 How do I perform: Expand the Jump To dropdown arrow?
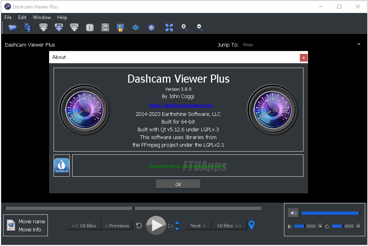[359, 44]
